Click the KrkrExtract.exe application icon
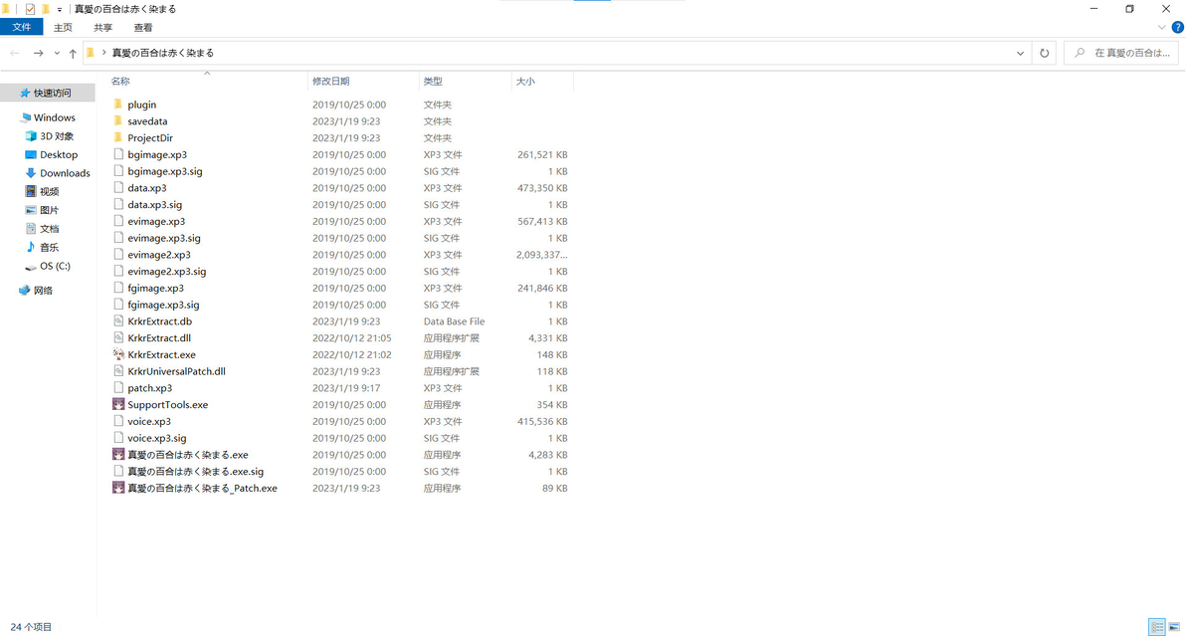The width and height of the screenshot is (1186, 636). (118, 354)
